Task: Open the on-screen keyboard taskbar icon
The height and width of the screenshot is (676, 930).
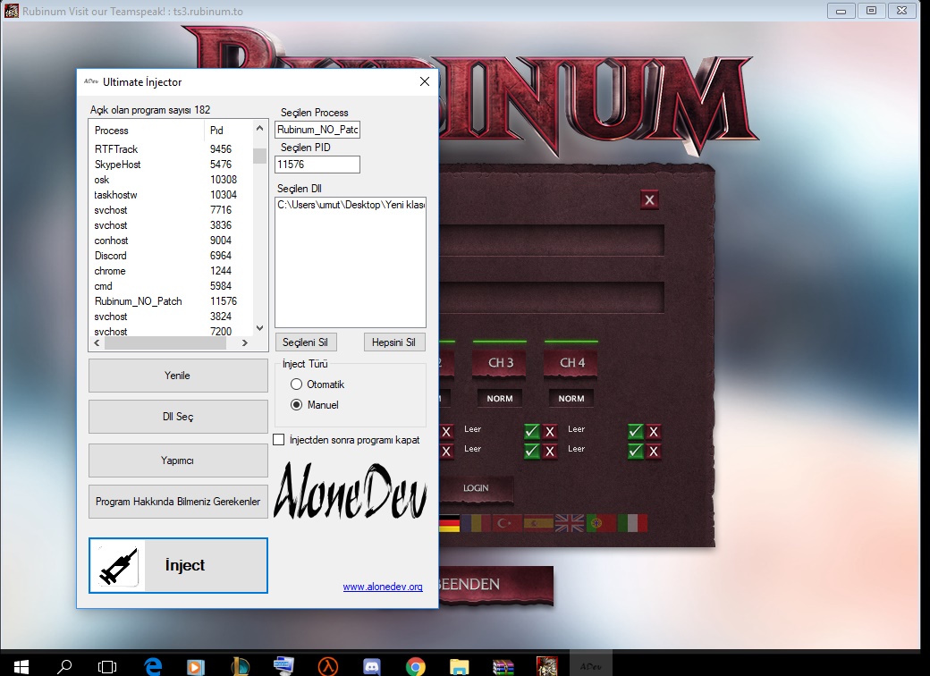Action: tap(283, 666)
